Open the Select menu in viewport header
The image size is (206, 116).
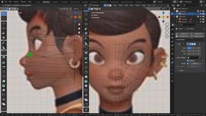[x=121, y=5]
